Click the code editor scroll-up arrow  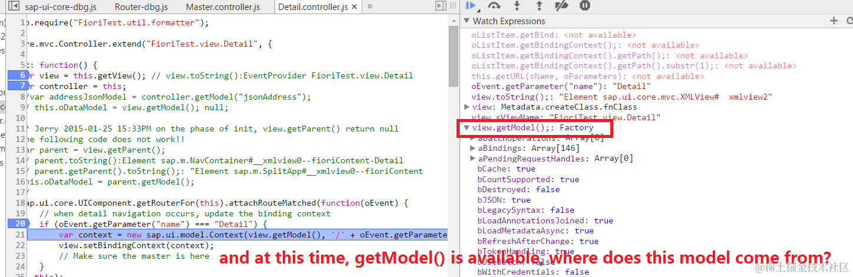coord(453,20)
